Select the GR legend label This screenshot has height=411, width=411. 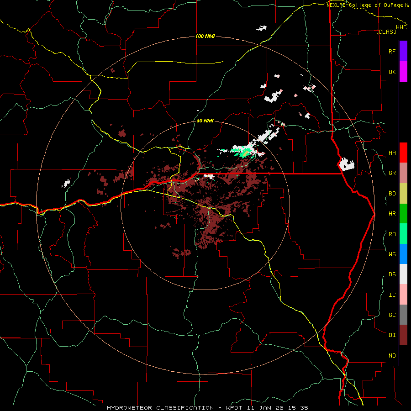pos(392,173)
